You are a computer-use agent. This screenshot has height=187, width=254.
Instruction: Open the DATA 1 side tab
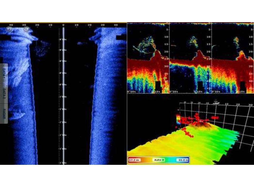4,72
